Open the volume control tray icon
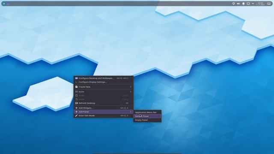274x154 pixels. point(238,4)
